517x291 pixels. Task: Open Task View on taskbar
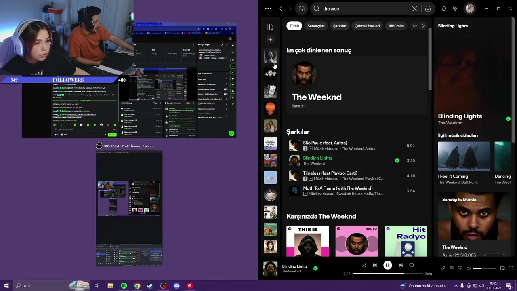click(97, 286)
